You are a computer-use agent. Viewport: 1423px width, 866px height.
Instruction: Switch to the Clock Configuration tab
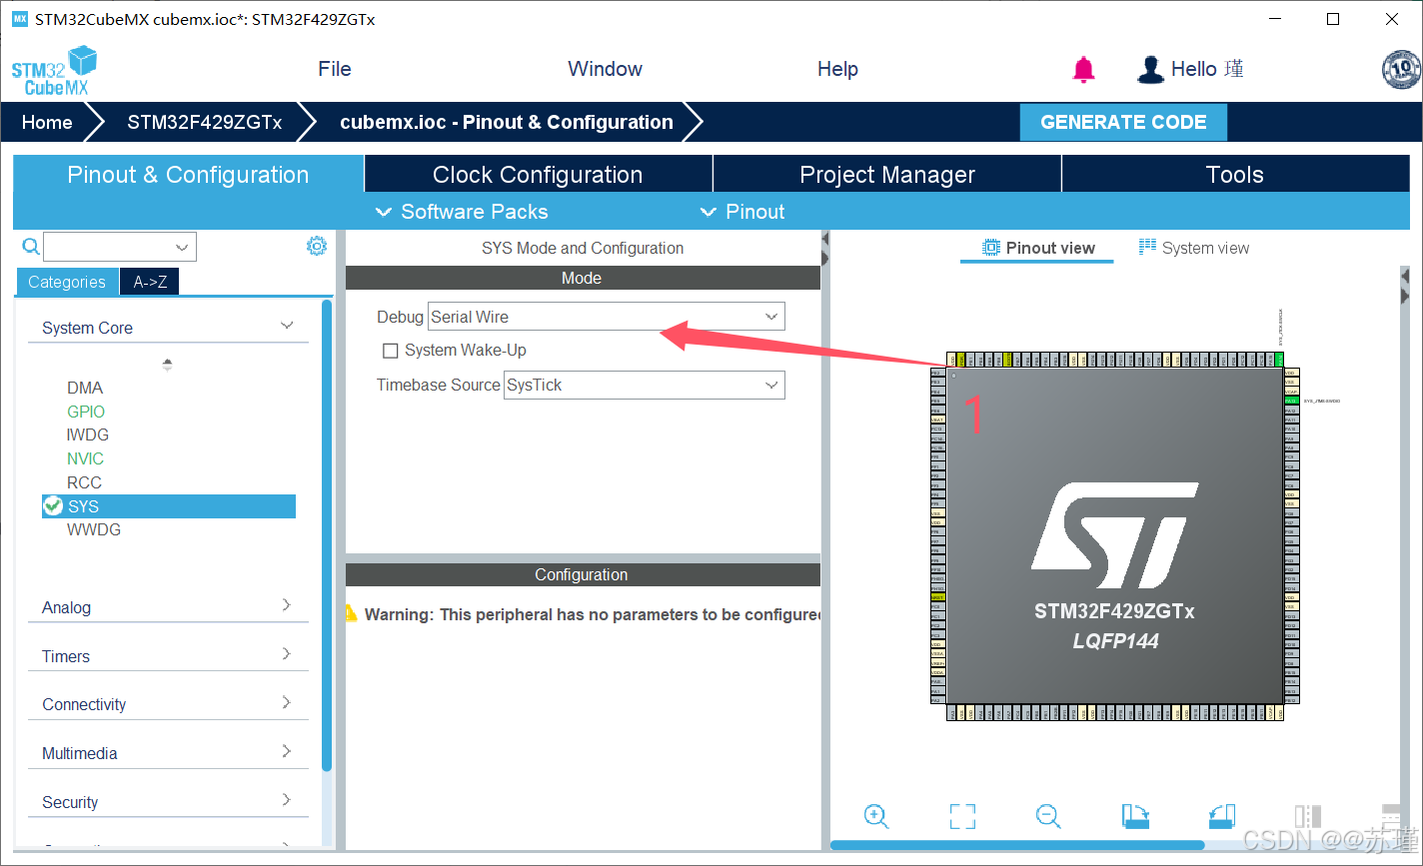[538, 174]
